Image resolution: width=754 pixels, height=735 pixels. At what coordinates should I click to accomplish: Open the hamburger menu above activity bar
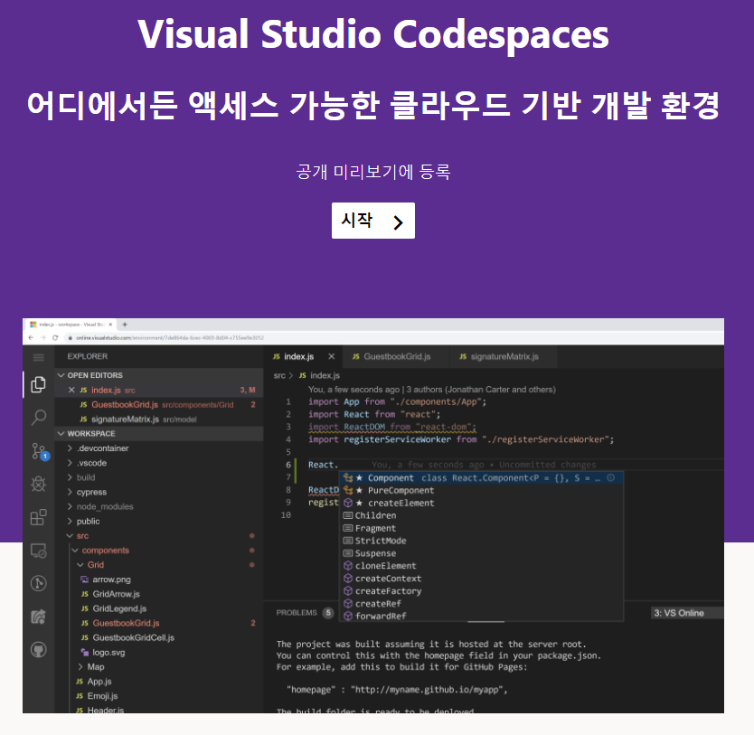point(39,357)
